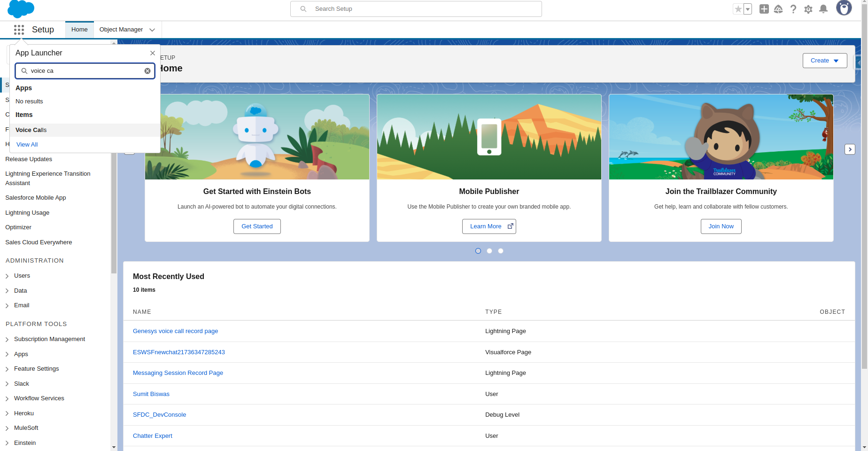Switch to the Home tab
Screen dimensions: 868x451
pos(79,30)
